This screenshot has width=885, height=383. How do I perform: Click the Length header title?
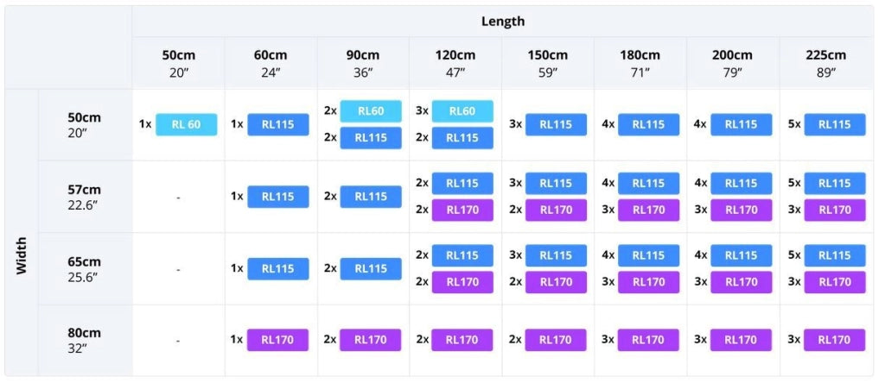pos(503,22)
